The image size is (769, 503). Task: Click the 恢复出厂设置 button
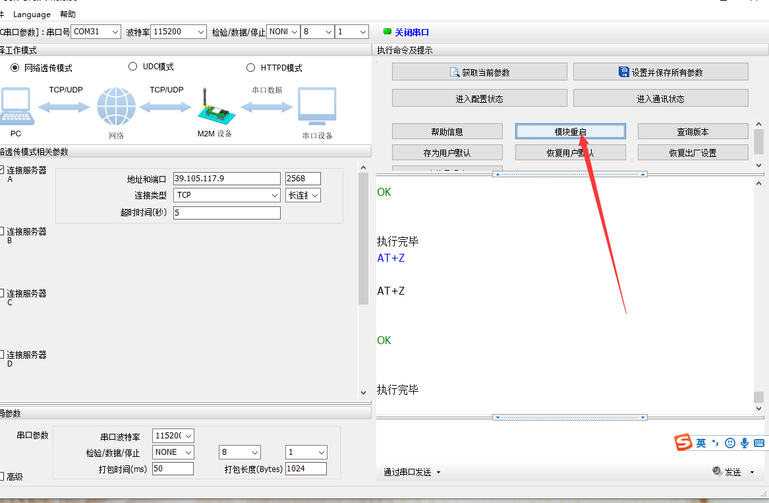tap(693, 153)
